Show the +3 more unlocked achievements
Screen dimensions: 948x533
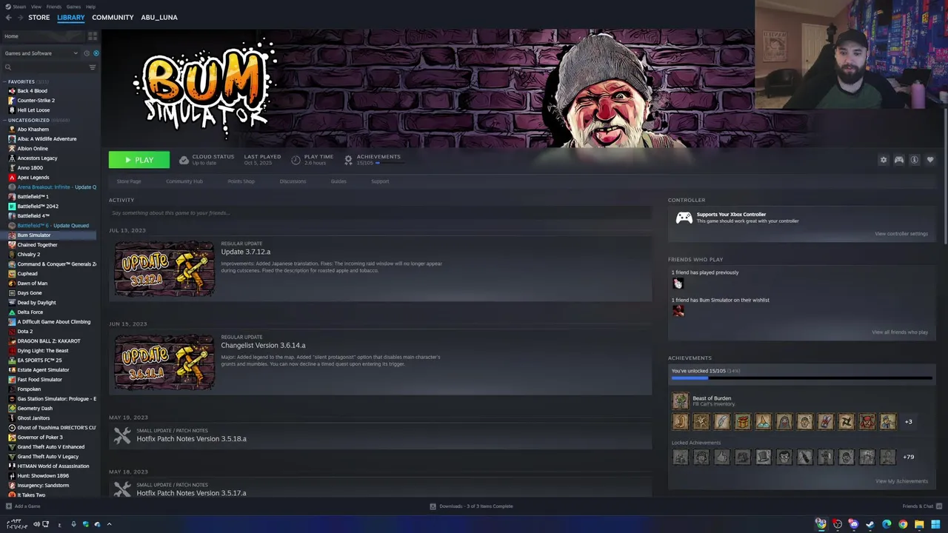(x=909, y=421)
